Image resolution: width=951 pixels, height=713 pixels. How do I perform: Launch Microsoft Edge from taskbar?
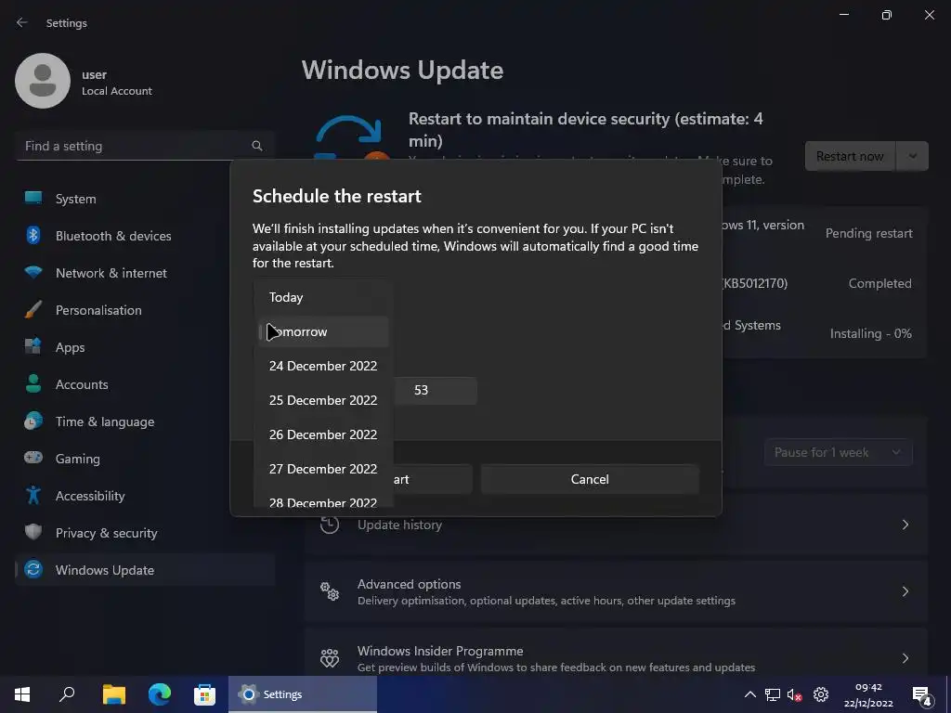click(x=160, y=694)
